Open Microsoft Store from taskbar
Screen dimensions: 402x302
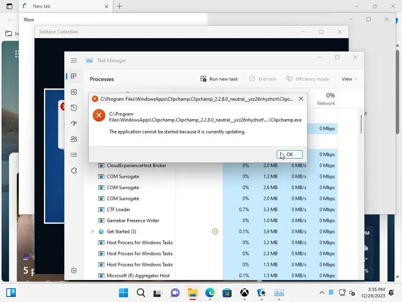227,293
